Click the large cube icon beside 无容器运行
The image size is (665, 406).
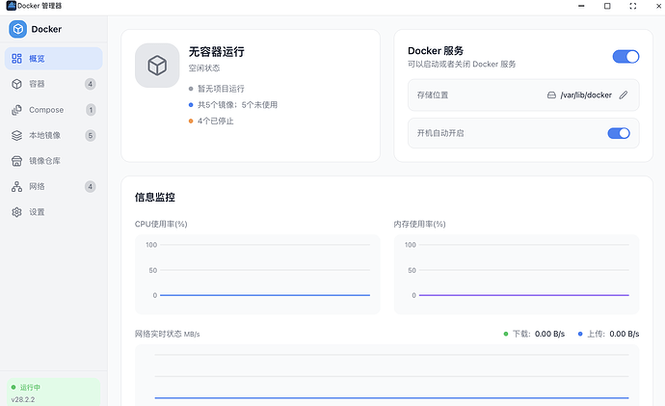(157, 66)
